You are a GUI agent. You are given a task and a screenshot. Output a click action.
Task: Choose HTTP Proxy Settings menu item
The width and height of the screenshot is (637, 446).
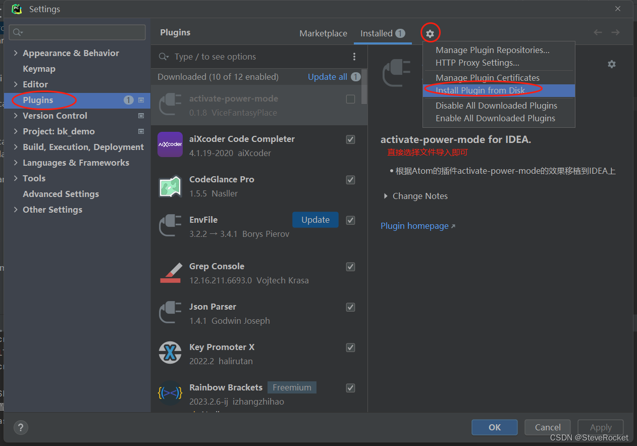pyautogui.click(x=499, y=63)
